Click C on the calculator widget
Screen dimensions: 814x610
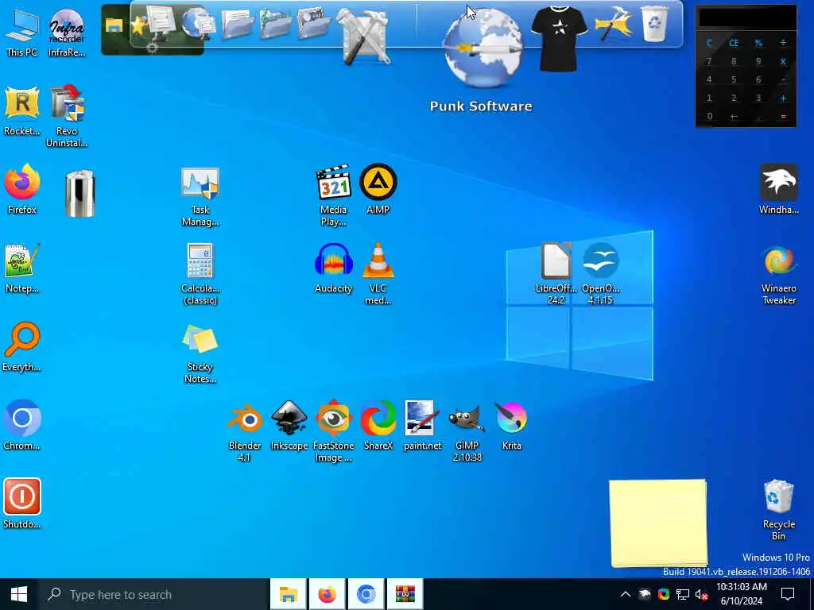click(x=709, y=43)
